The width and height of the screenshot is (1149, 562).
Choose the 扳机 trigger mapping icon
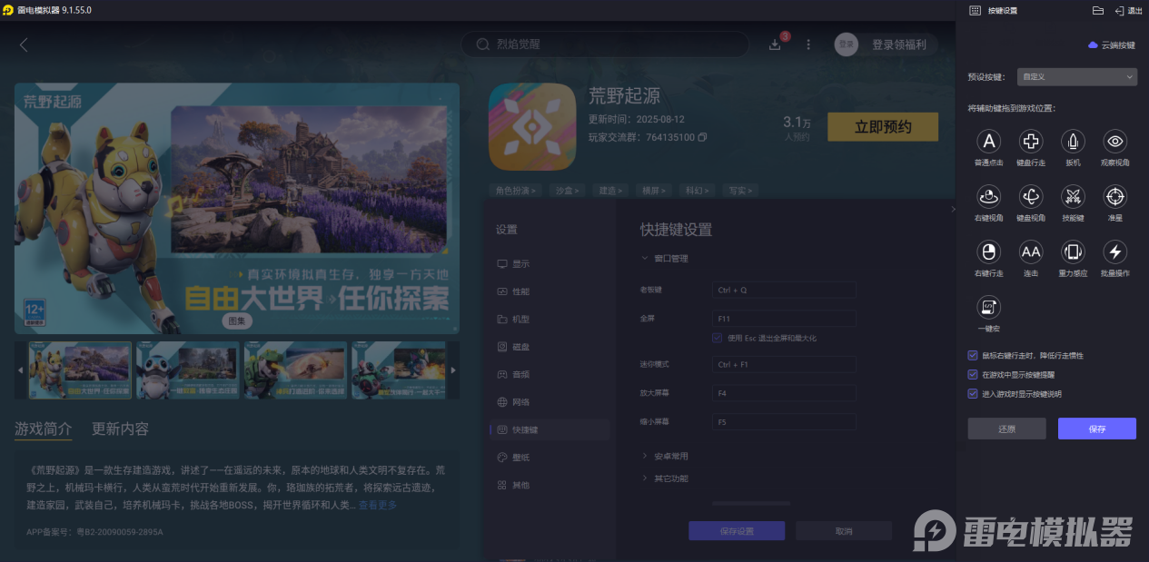1073,143
